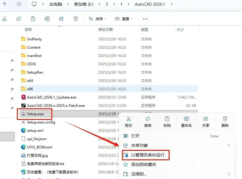Click the 62 KB size cell
This screenshot has height=179, width=242.
191,106
